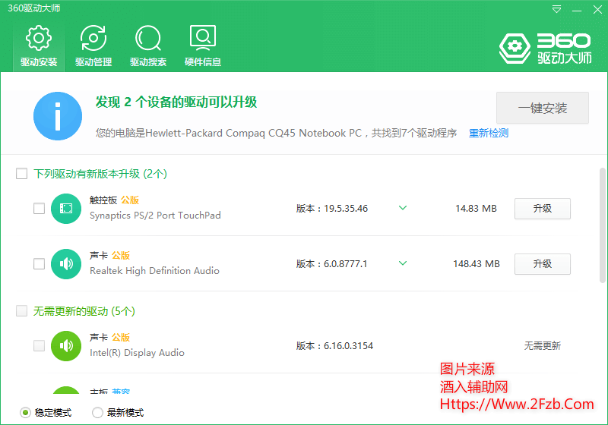The height and width of the screenshot is (425, 608).
Task: Click the Intel Display Audio speaker icon
Action: pyautogui.click(x=66, y=346)
